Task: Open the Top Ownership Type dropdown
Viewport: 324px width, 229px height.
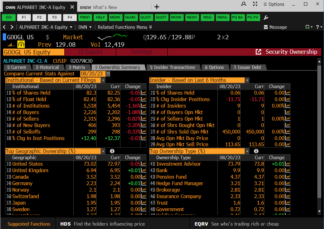Action: [247, 151]
